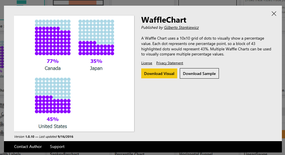Viewport: 285px width, 155px height.
Task: Click the Download Visual button
Action: (159, 74)
